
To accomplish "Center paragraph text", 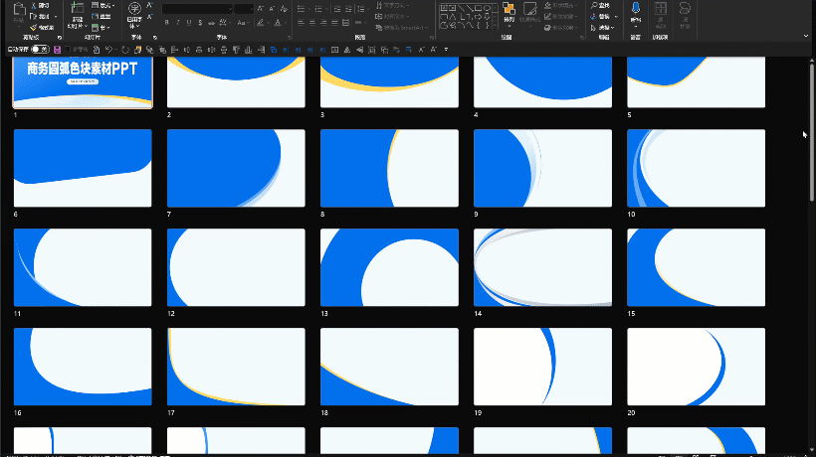I will coord(312,23).
